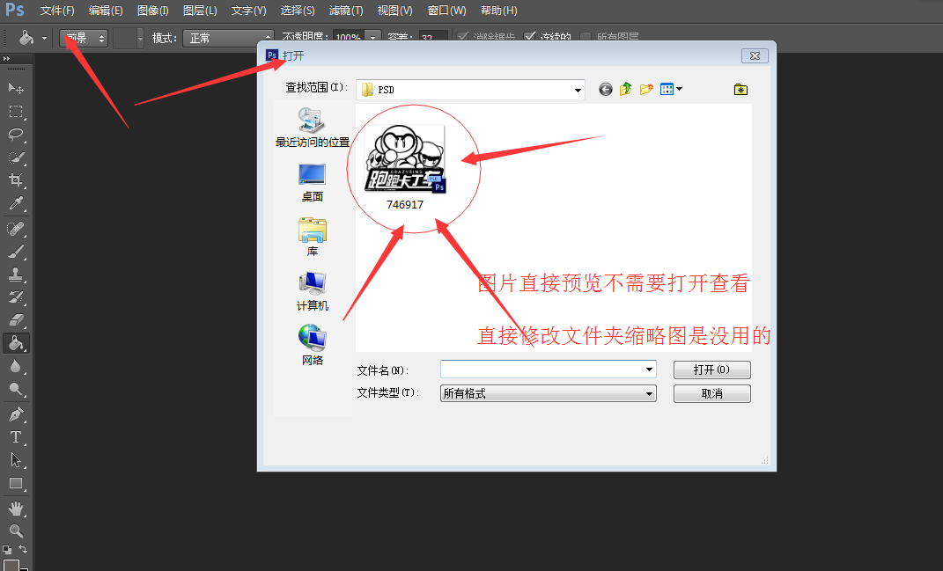
Task: Select the History Brush tool
Action: coord(16,297)
